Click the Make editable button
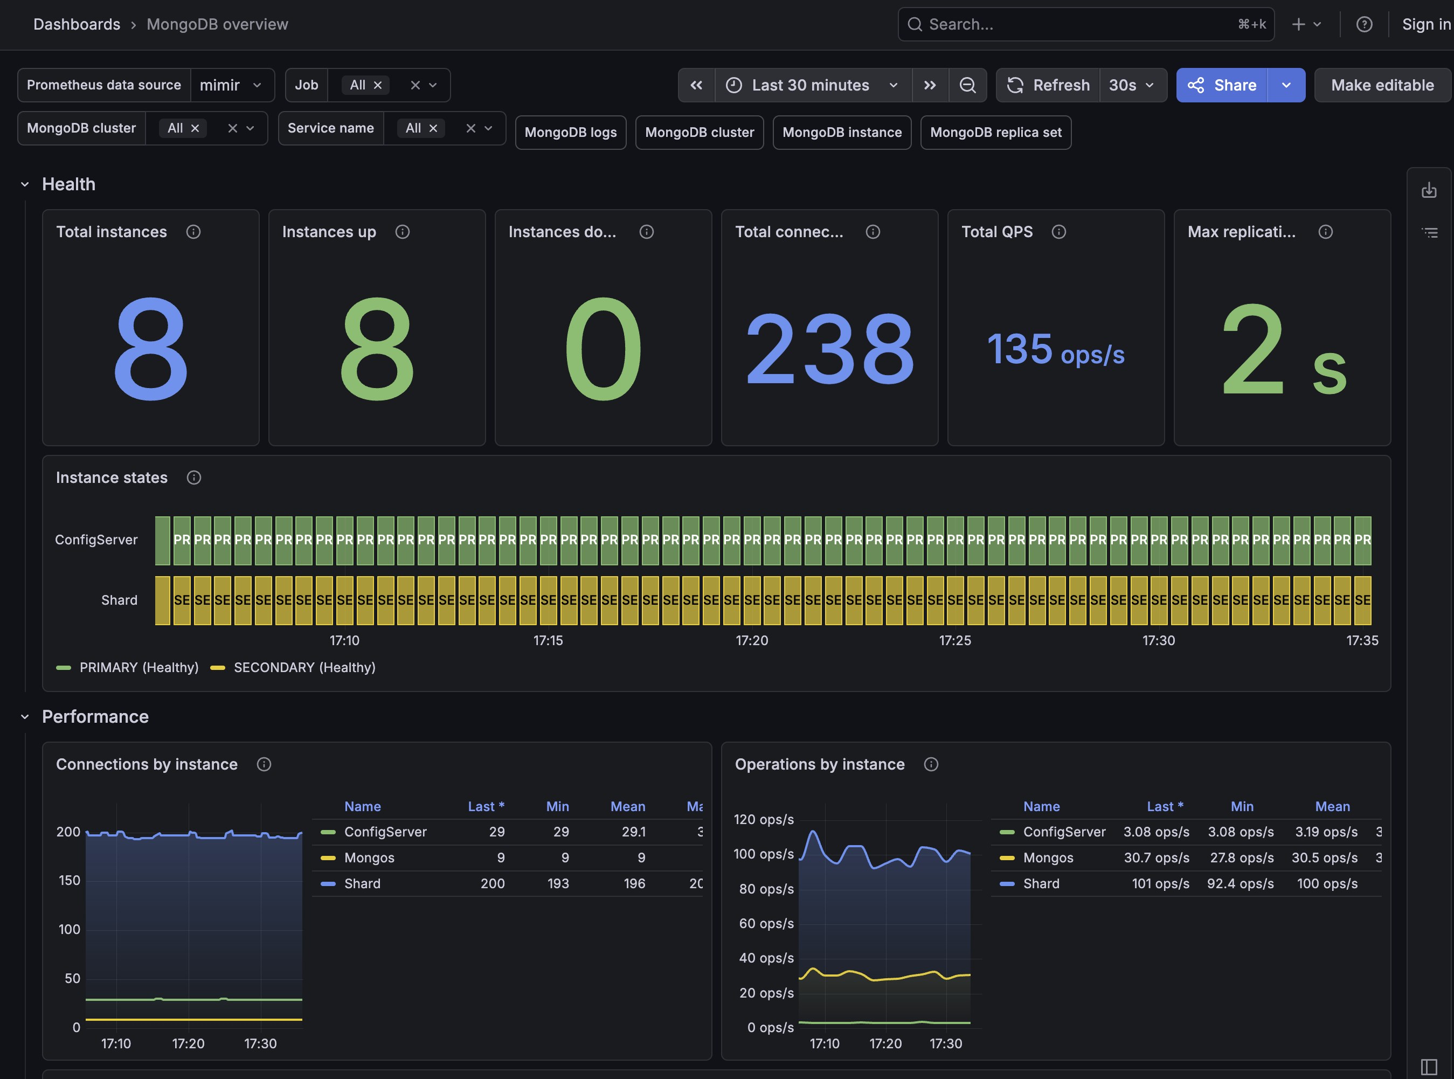The height and width of the screenshot is (1079, 1454). 1382,86
